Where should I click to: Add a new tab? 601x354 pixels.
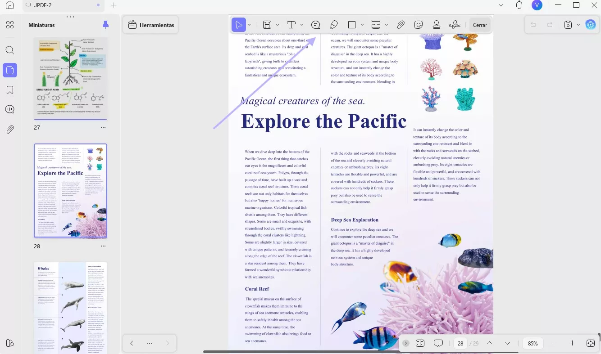pos(114,5)
